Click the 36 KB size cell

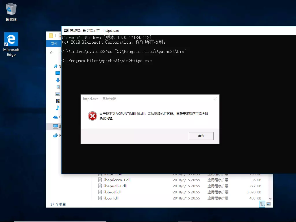click(256, 180)
